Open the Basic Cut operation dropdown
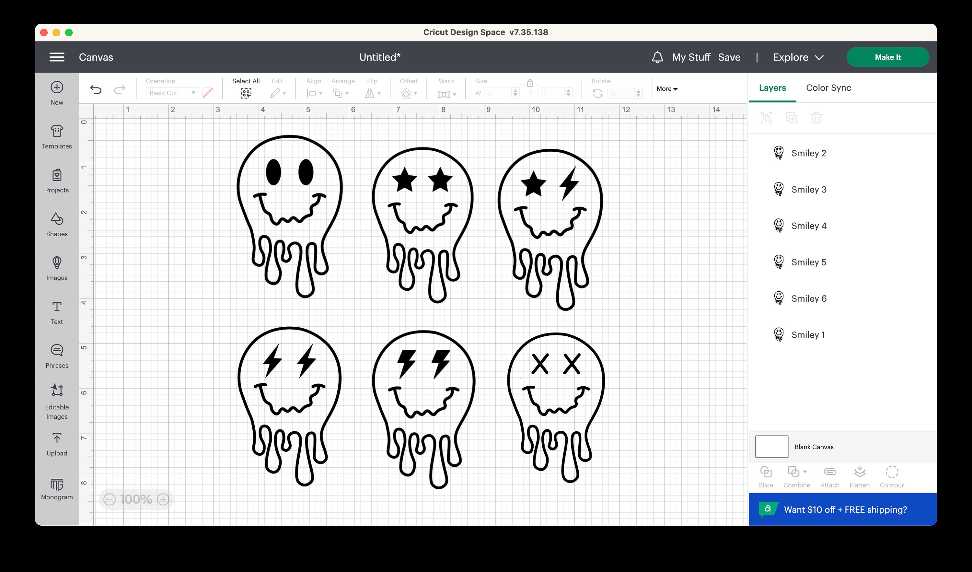972x572 pixels. 172,93
